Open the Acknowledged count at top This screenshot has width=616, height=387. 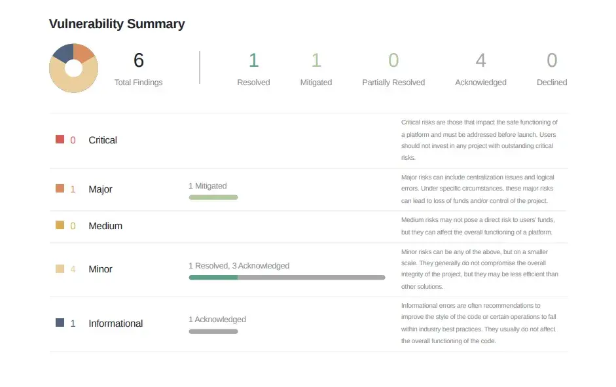481,60
